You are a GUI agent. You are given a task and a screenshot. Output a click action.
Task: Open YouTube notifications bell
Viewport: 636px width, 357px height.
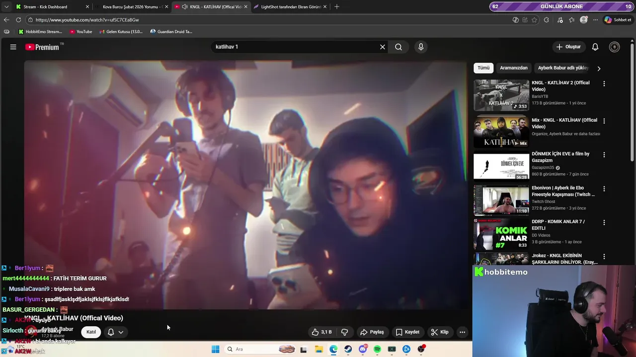[x=595, y=47]
